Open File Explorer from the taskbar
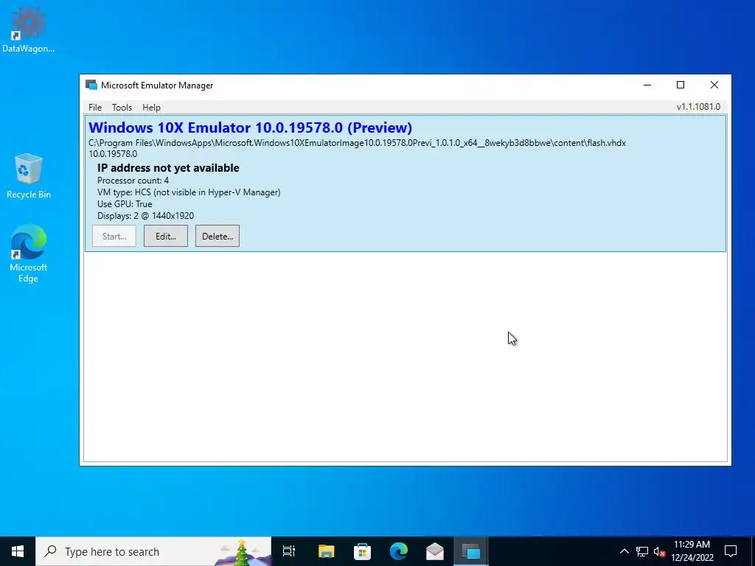 click(326, 551)
